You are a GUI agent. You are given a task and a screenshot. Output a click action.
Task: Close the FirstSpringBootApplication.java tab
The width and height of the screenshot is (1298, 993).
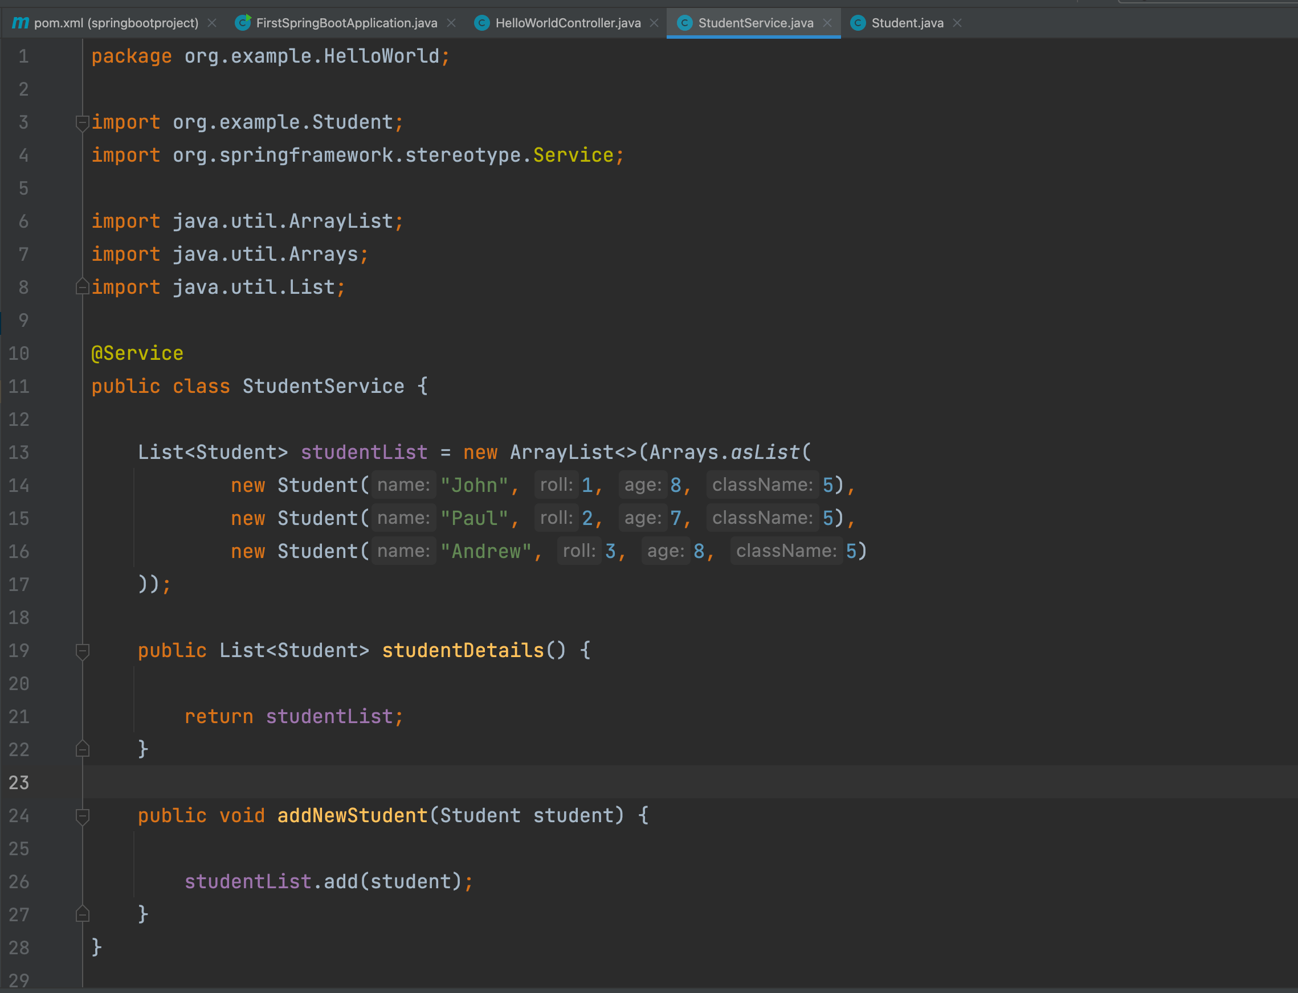[451, 23]
